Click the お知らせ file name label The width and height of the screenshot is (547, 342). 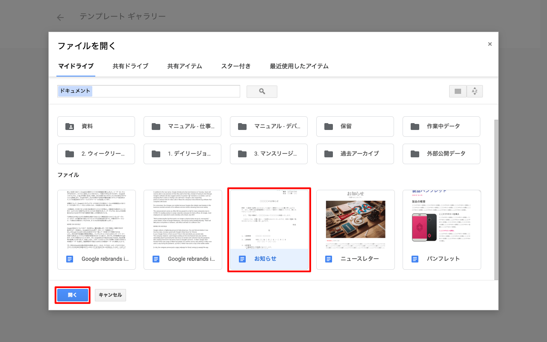coord(265,259)
